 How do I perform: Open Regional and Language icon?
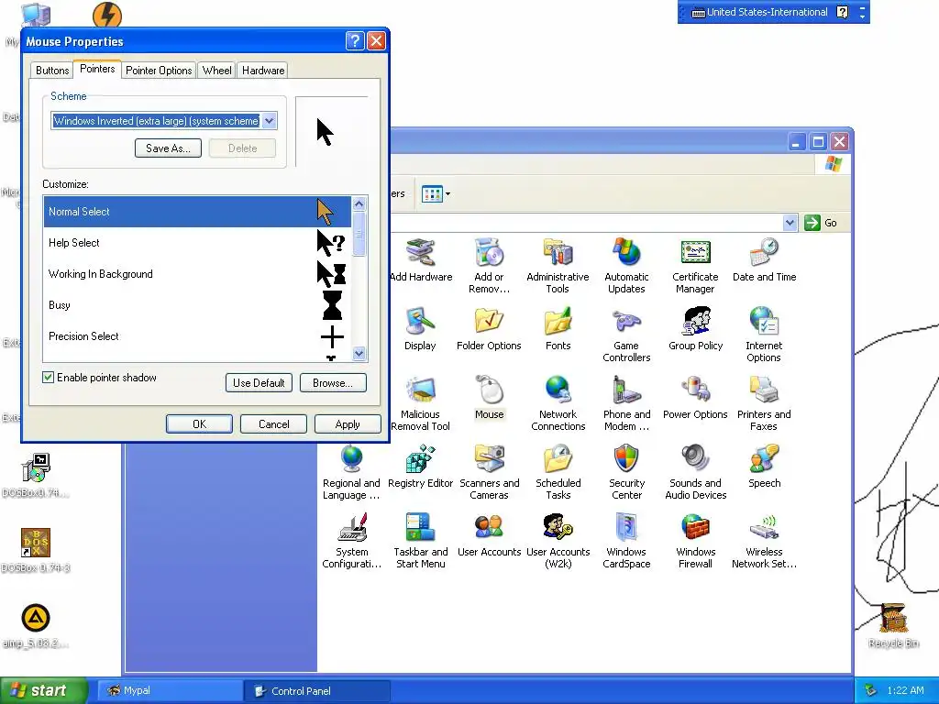point(351,458)
